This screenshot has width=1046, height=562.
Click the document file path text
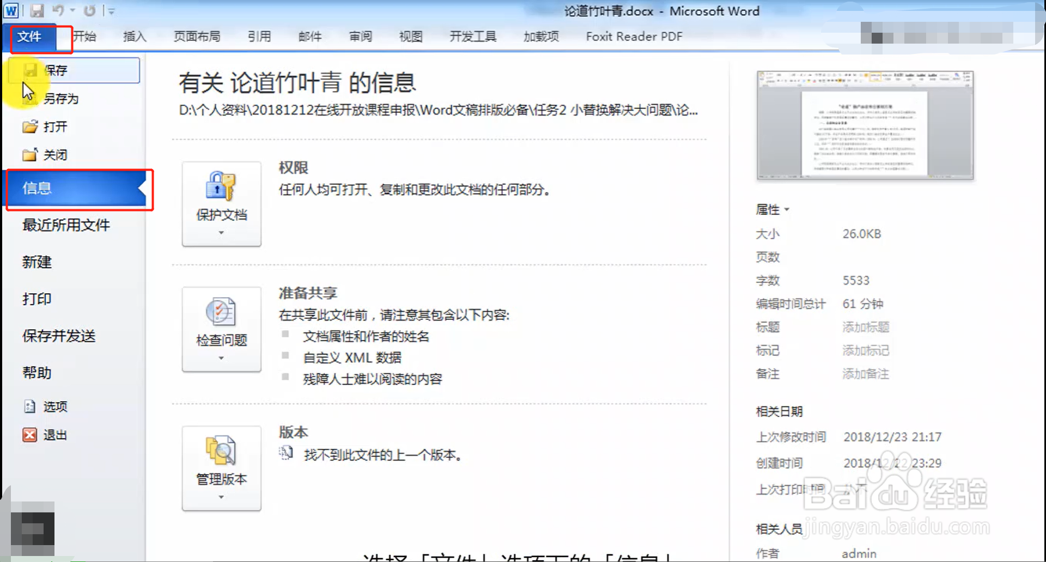(439, 110)
